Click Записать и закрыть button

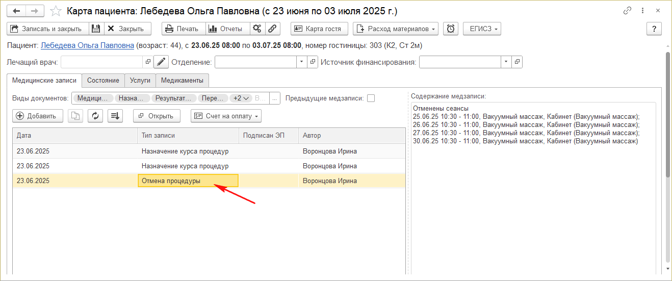click(x=48, y=29)
